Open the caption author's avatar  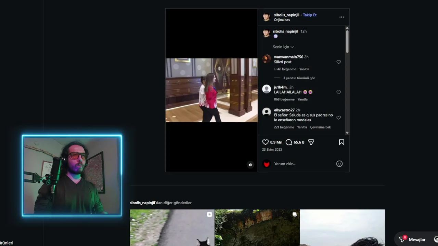267,33
